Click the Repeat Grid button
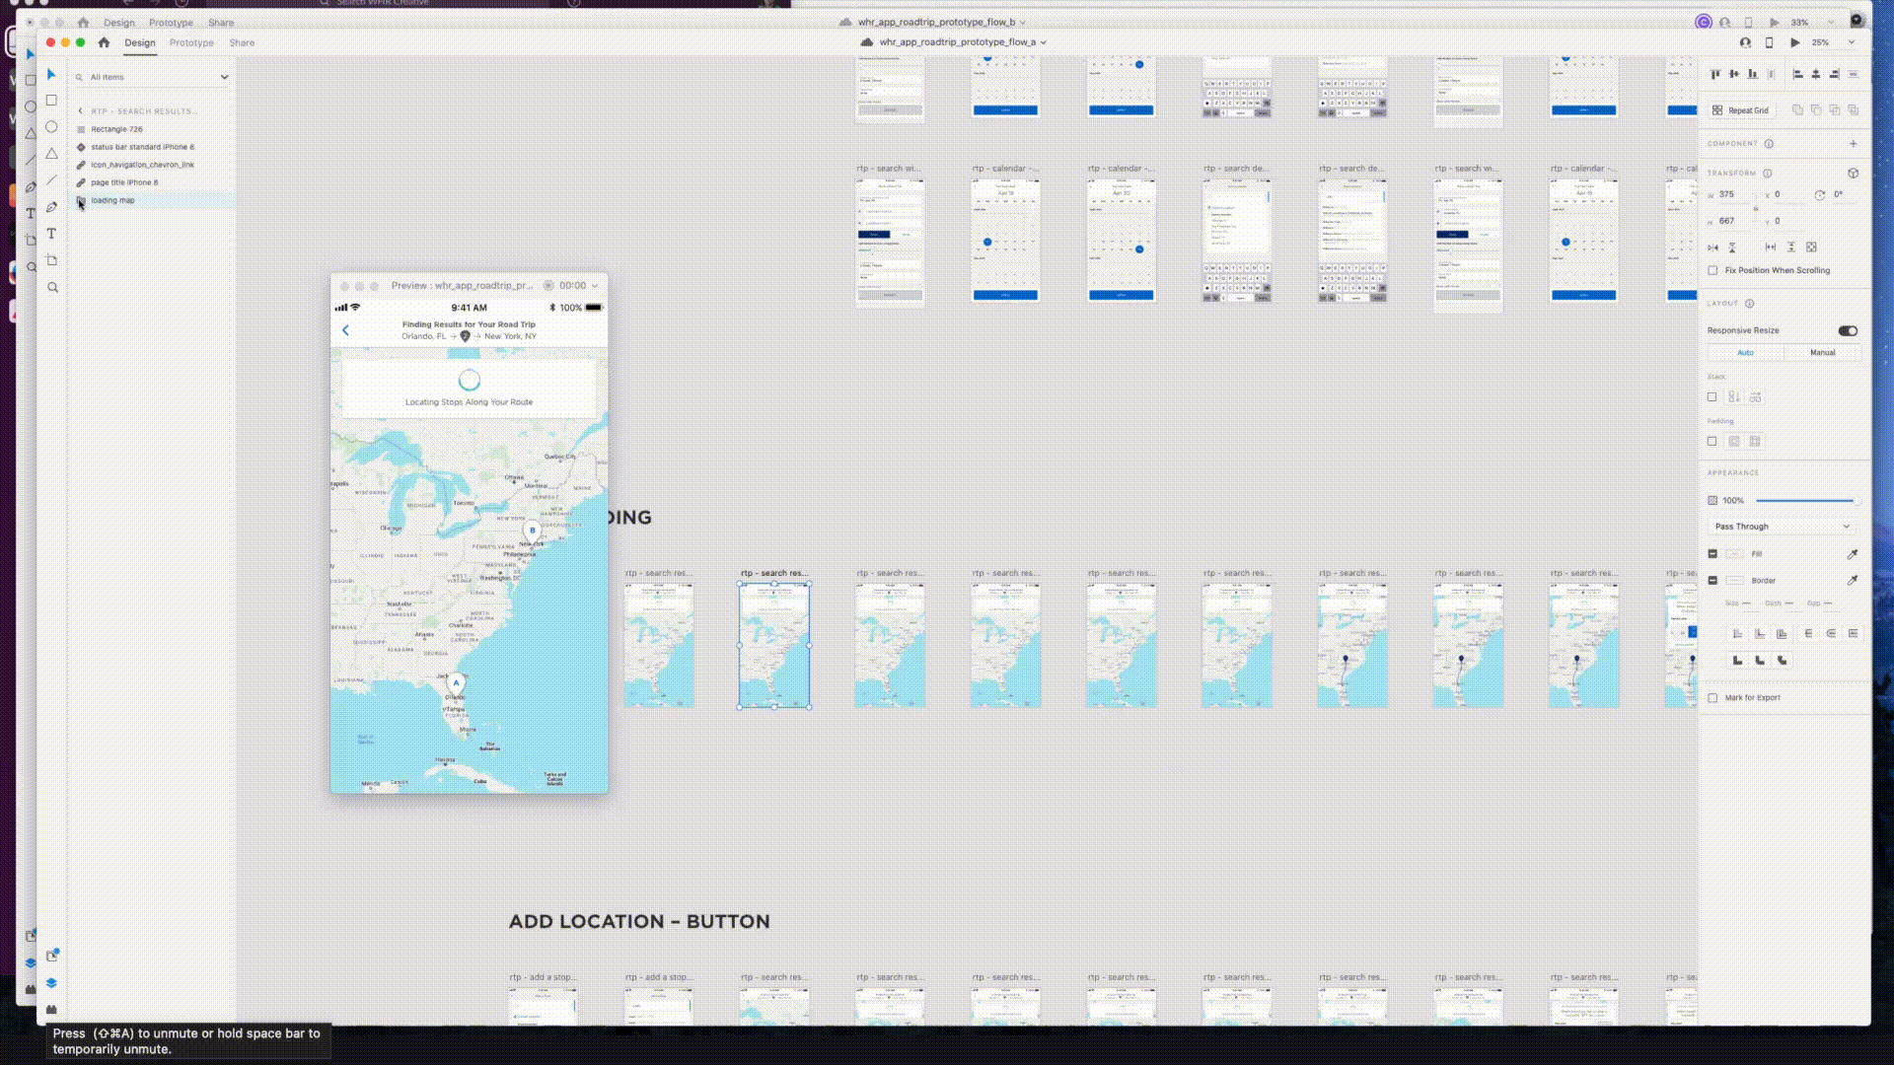The width and height of the screenshot is (1894, 1065). pos(1740,110)
